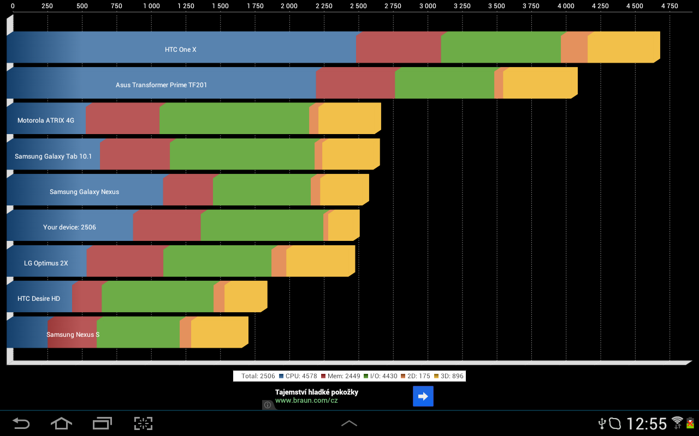
Task: Tap the screen capture icon
Action: [x=143, y=423]
